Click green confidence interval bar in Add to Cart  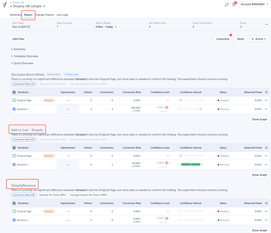click(191, 164)
